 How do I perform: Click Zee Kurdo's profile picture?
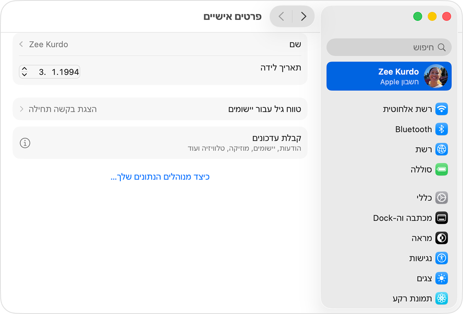pos(436,76)
